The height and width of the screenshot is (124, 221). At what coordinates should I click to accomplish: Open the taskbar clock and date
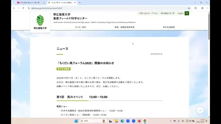[200, 121]
